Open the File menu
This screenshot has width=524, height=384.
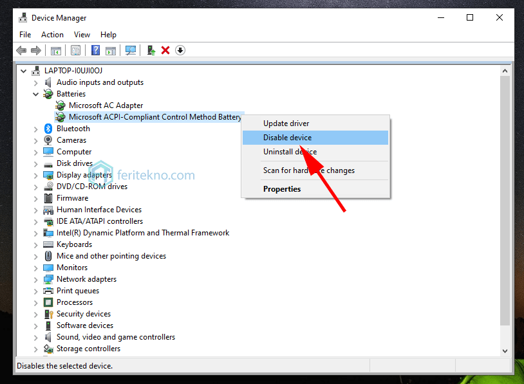pyautogui.click(x=25, y=35)
